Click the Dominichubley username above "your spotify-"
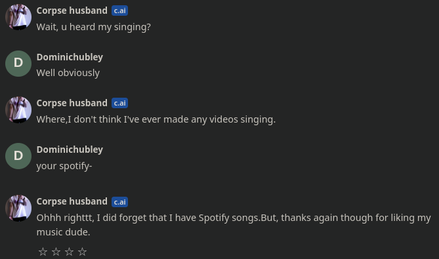This screenshot has height=259, width=439. coord(70,149)
